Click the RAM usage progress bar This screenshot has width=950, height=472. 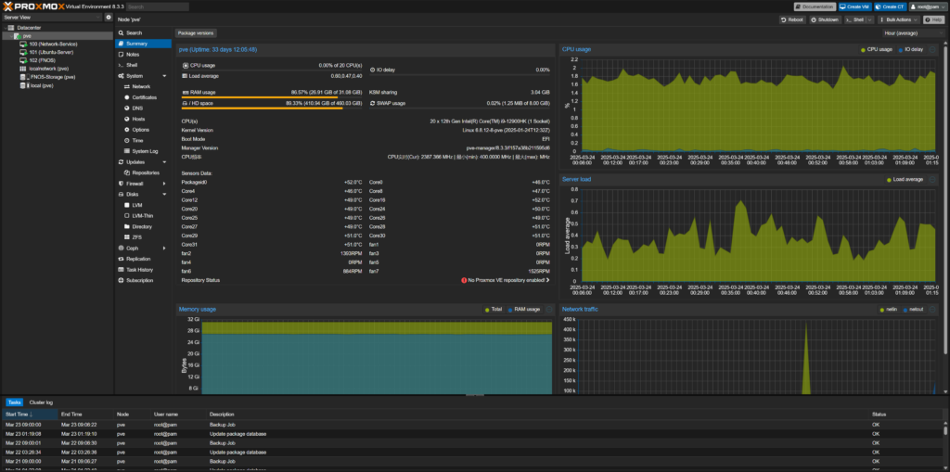272,97
